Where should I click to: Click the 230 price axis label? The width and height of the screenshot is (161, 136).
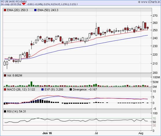coord(155,46)
